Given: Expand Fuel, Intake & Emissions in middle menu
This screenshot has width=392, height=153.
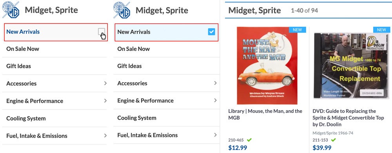Looking at the screenshot, I should pos(215,135).
